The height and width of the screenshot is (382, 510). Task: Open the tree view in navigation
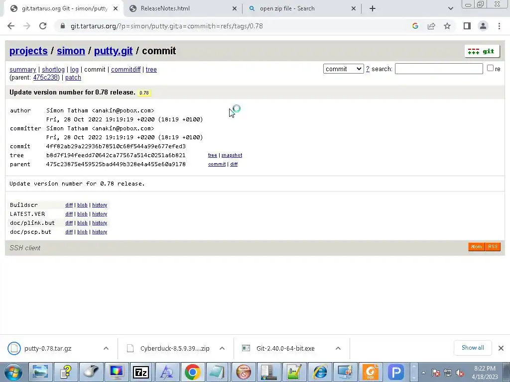tap(151, 70)
